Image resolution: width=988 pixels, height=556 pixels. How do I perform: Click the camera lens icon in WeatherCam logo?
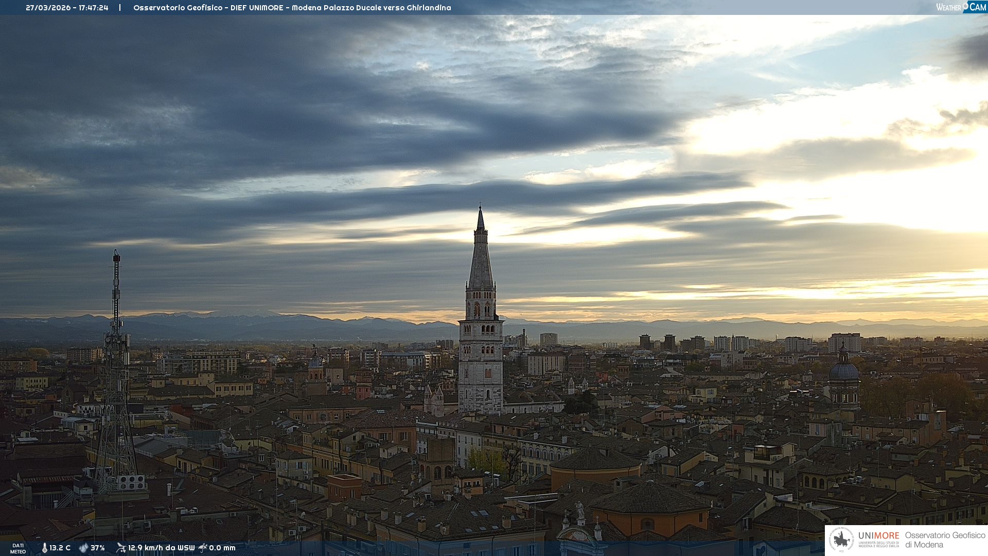(965, 5)
